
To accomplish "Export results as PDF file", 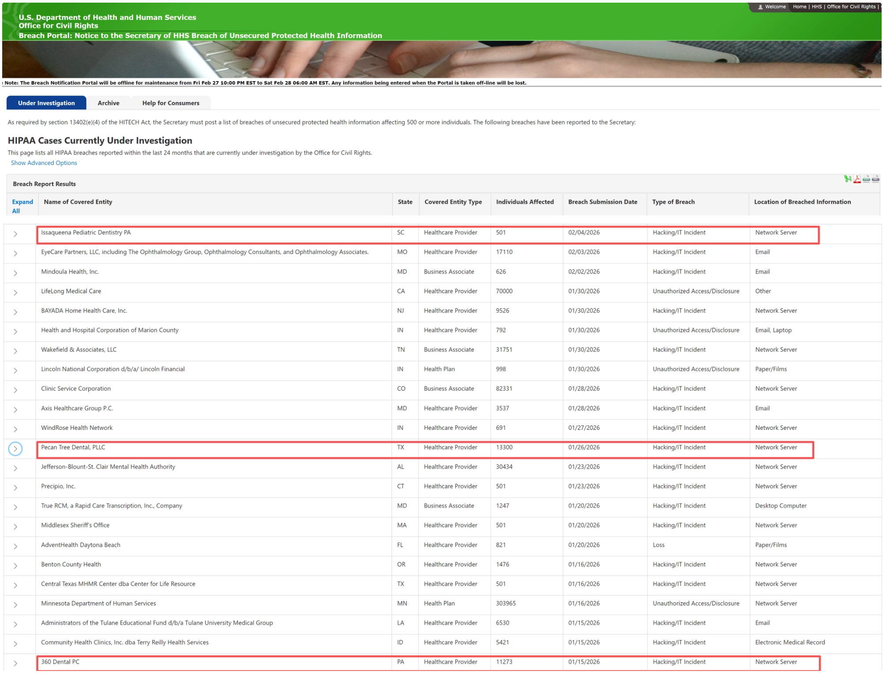I will [856, 178].
